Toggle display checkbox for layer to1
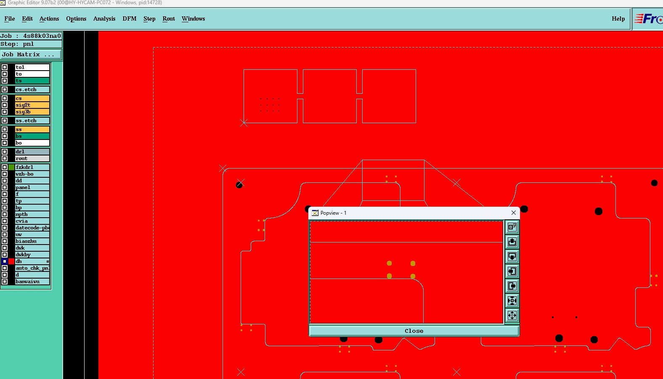 click(5, 67)
